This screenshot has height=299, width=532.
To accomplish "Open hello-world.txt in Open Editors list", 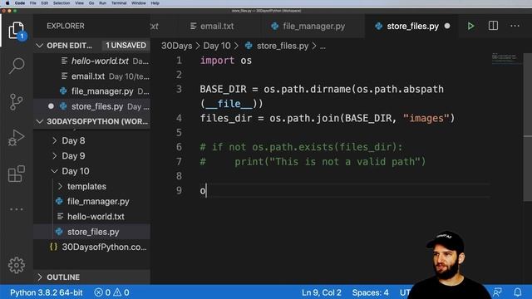I will pyautogui.click(x=91, y=61).
